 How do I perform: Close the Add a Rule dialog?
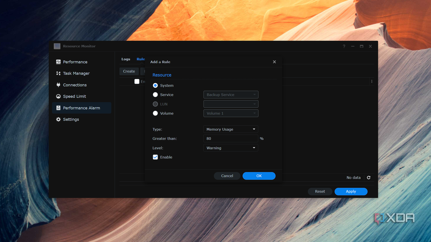274,62
